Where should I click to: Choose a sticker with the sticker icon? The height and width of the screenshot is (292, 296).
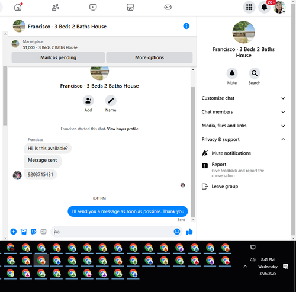(x=34, y=232)
